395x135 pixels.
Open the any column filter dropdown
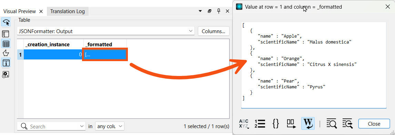(110, 126)
